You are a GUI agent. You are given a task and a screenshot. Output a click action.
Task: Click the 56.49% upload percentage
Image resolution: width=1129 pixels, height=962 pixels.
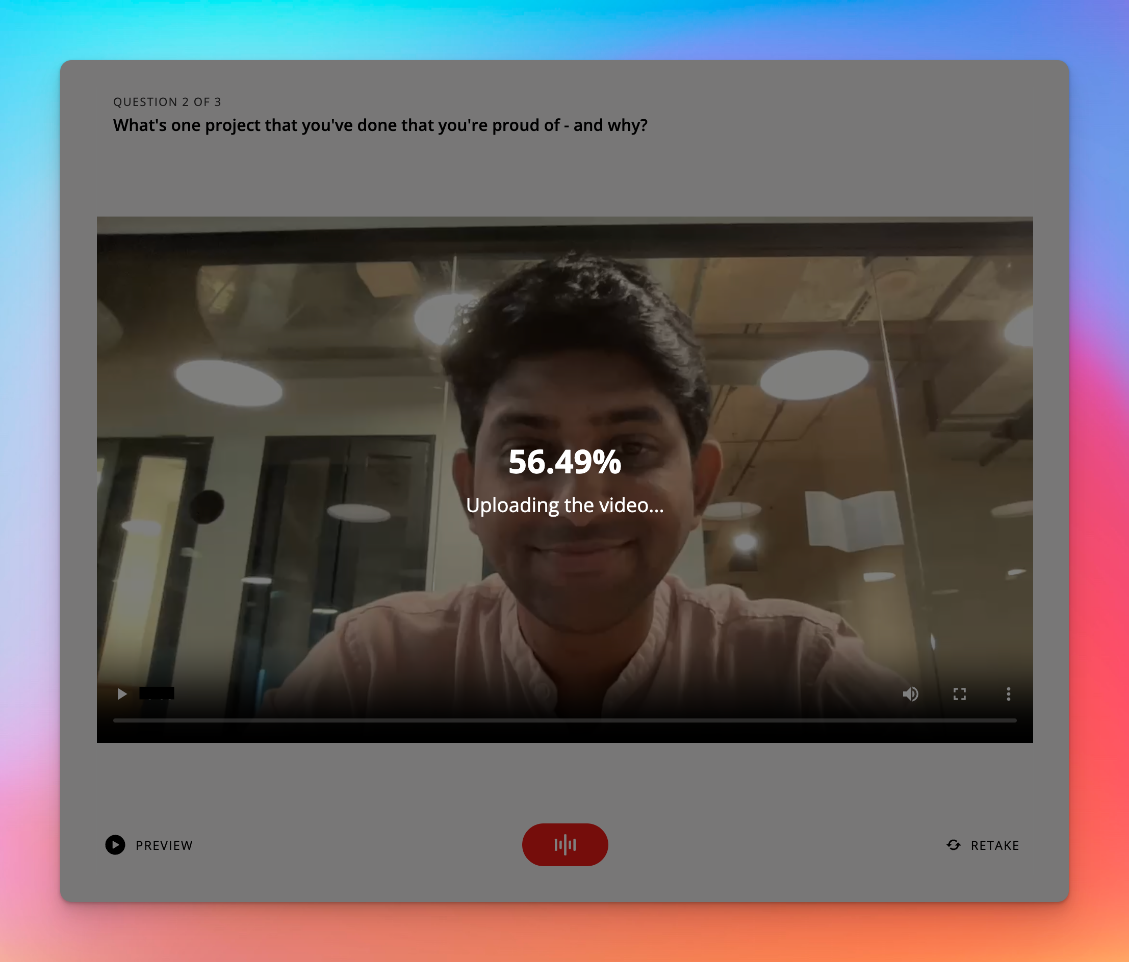click(x=564, y=462)
